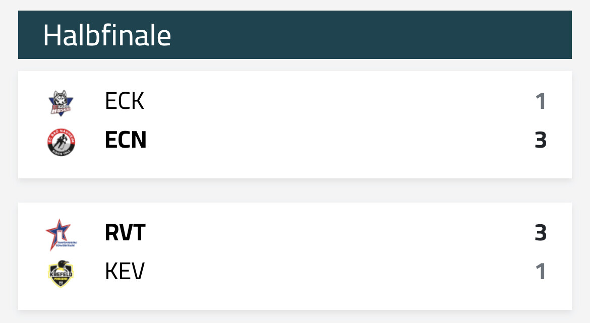
Task: Click the EC Bad Nauheim round logo
Action: (61, 141)
